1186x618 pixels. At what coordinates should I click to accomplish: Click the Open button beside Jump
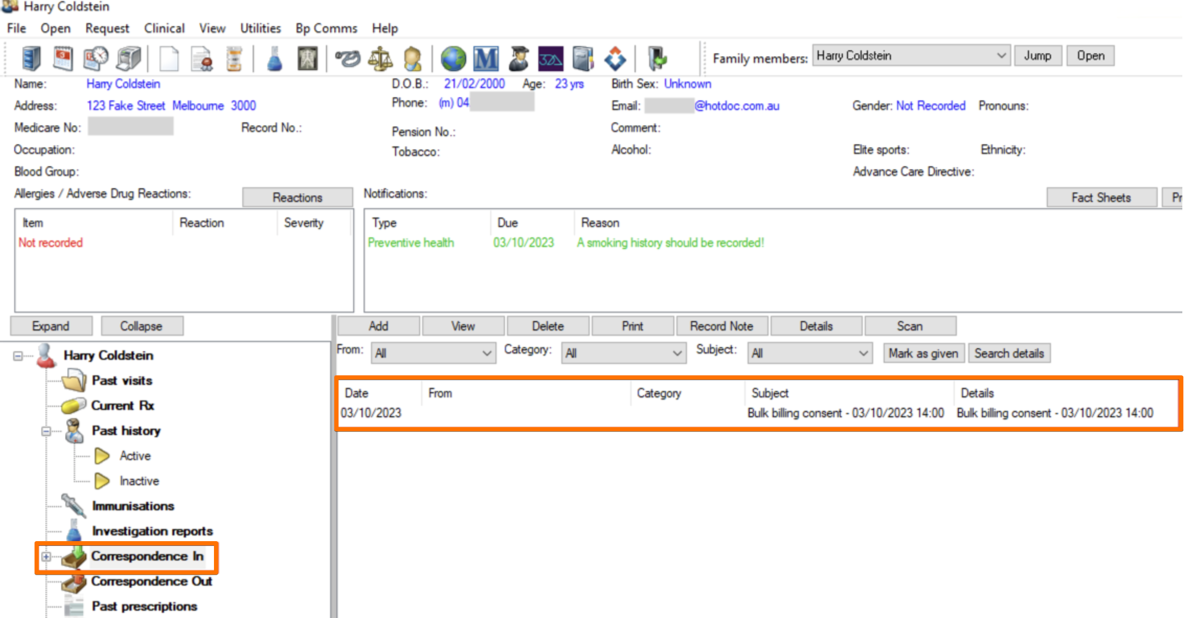coord(1091,55)
